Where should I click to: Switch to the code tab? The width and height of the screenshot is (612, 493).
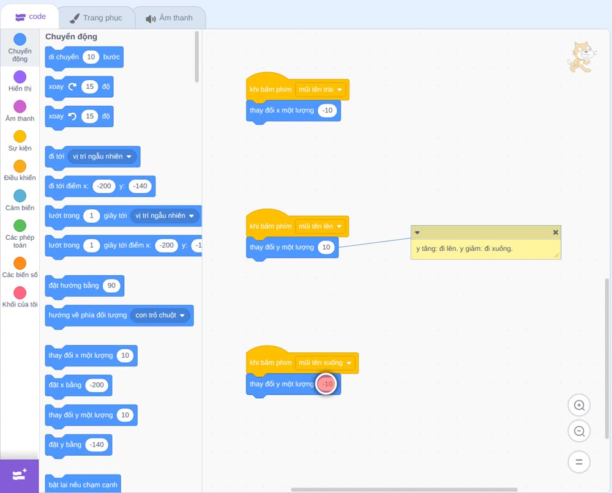point(30,17)
